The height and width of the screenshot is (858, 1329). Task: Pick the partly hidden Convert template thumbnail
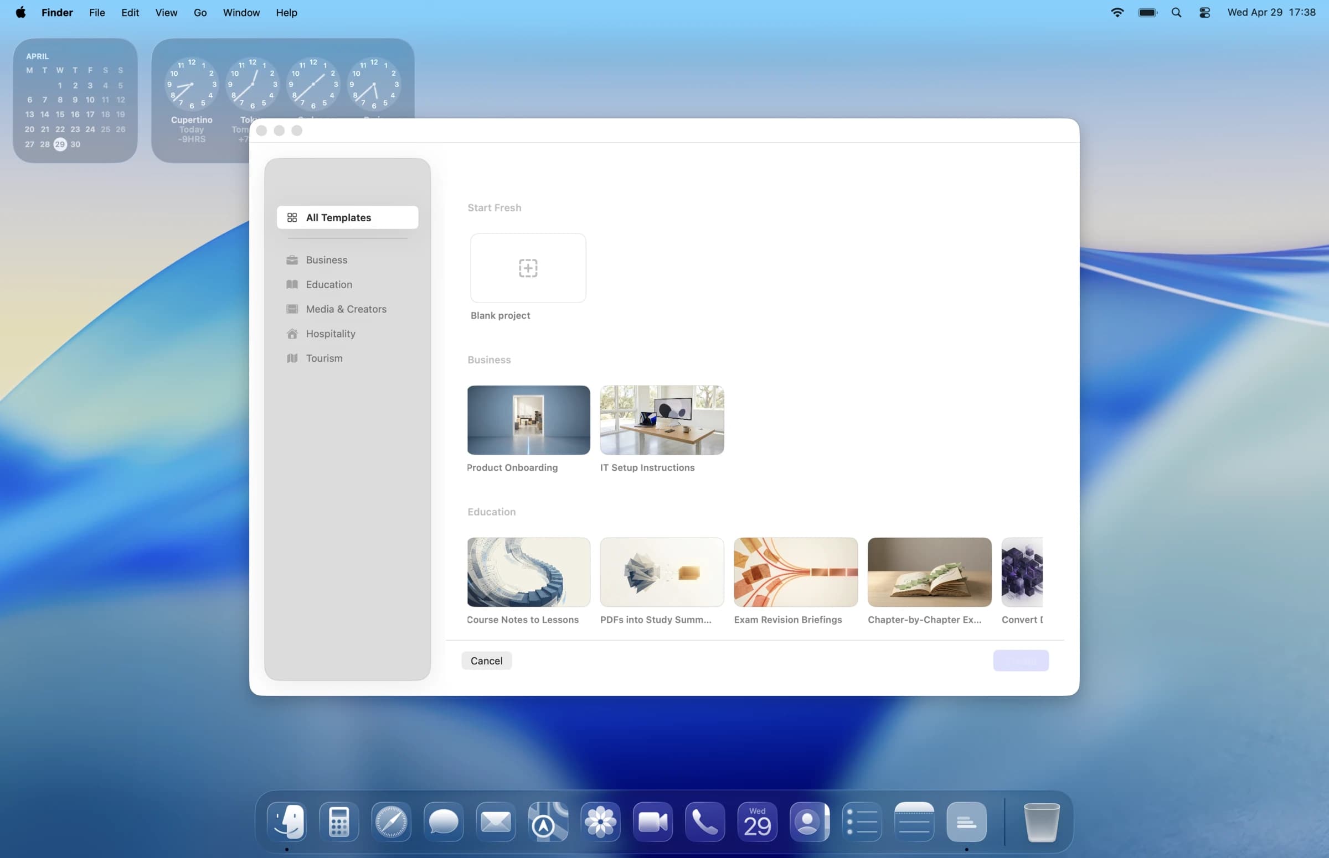tap(1022, 571)
